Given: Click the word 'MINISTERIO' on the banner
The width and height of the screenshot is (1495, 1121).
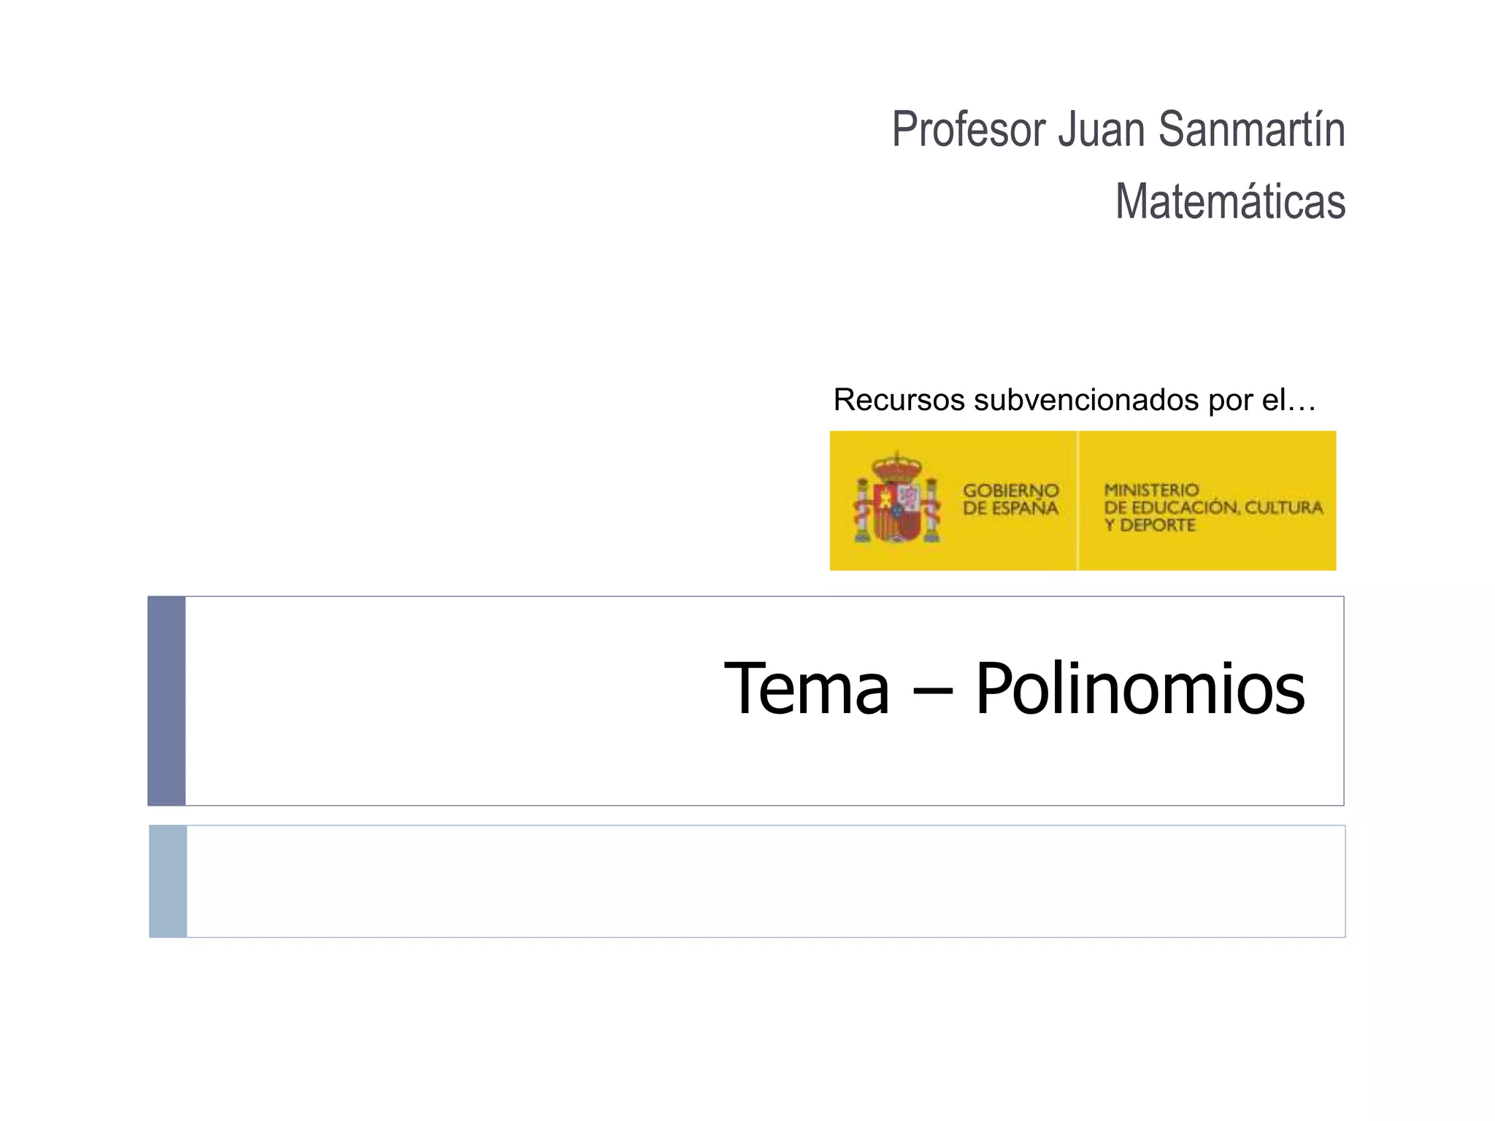Looking at the screenshot, I should pos(1152,490).
